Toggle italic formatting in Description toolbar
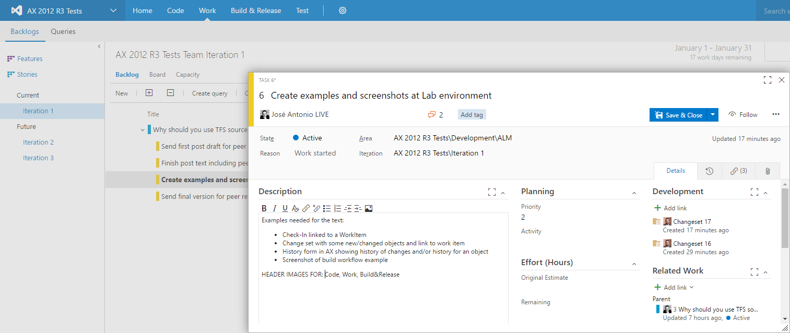This screenshot has width=790, height=333. tap(275, 208)
